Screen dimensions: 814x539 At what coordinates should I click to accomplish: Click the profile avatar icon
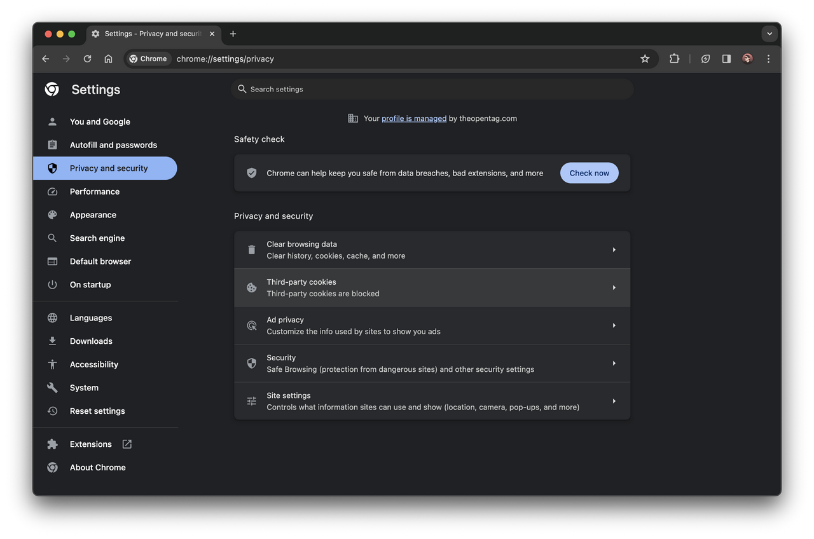click(x=747, y=58)
